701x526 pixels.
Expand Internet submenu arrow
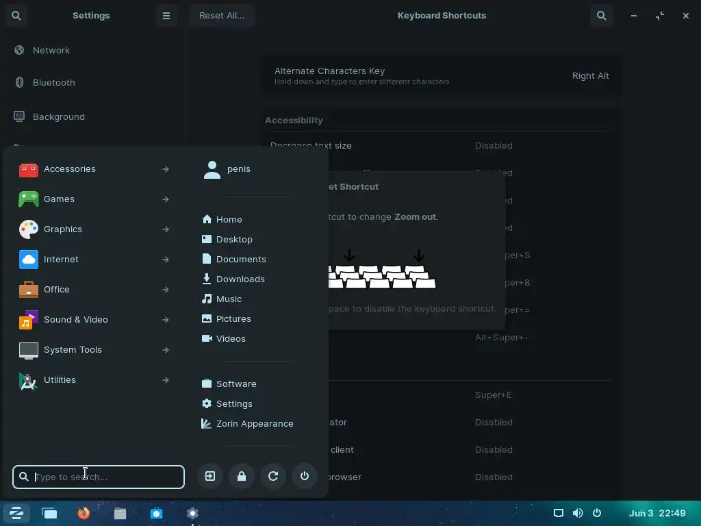(x=166, y=260)
